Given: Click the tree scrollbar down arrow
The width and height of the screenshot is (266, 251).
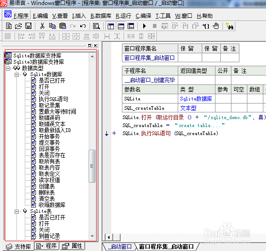Looking at the screenshot, I should pos(92,236).
